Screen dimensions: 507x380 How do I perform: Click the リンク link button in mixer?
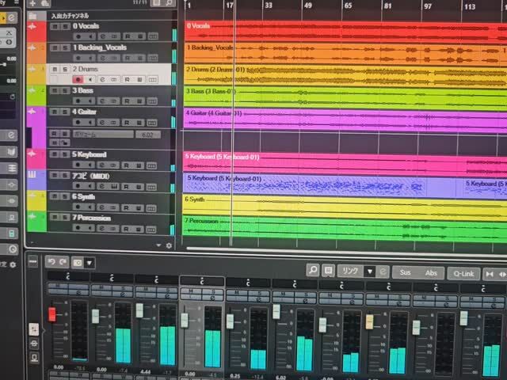(x=350, y=271)
